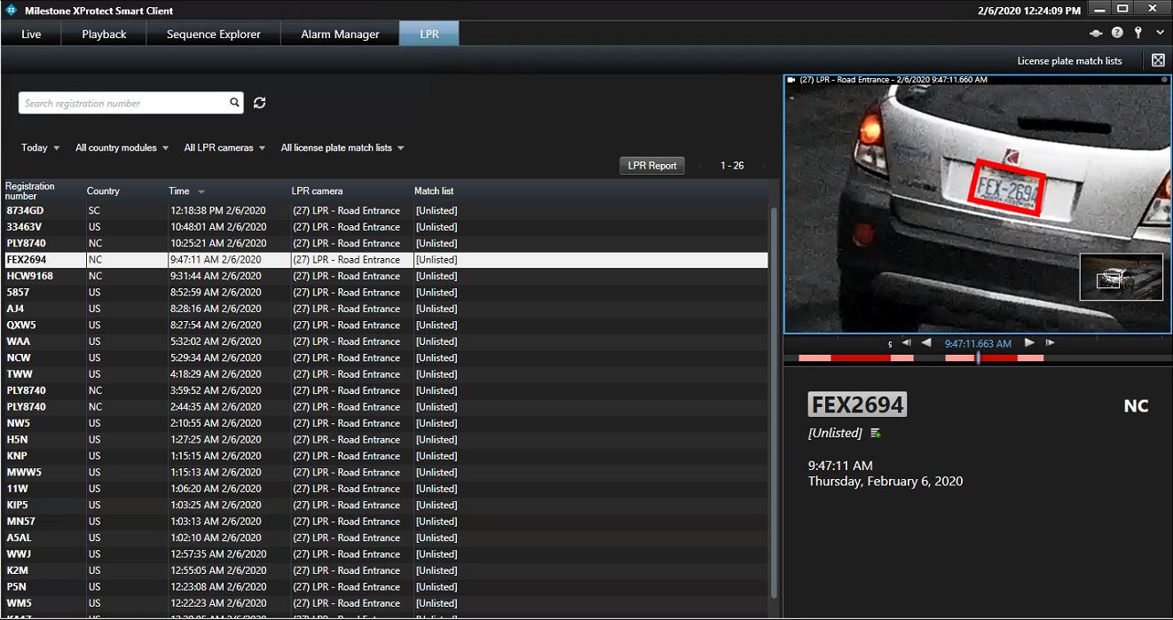Play camera video in reverse
Viewport: 1173px width, 620px height.
coord(926,342)
